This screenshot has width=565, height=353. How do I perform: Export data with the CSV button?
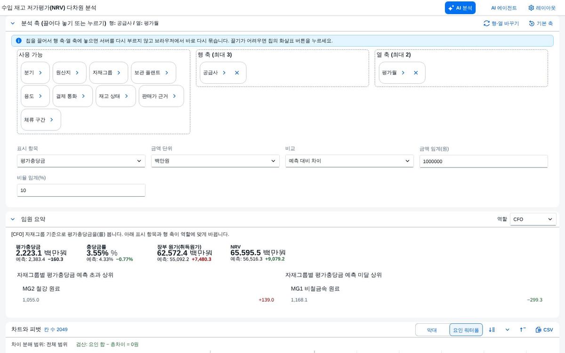click(x=544, y=330)
